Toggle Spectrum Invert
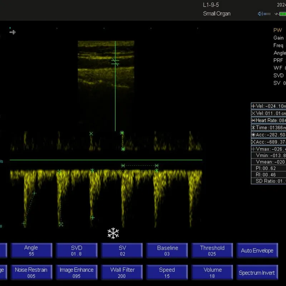The image size is (286, 286). [x=257, y=272]
